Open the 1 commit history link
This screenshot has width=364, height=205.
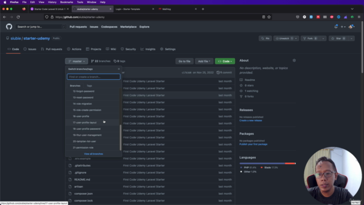click(224, 72)
